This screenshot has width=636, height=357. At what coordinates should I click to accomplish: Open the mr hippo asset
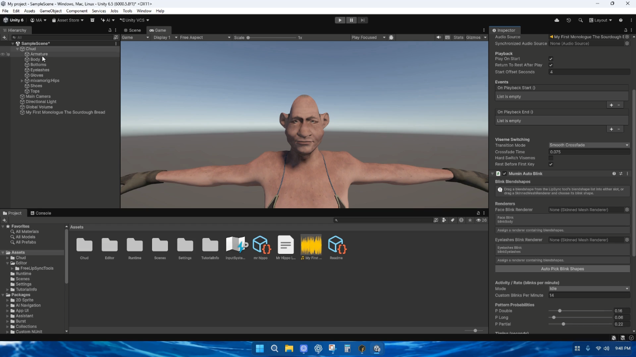(261, 248)
